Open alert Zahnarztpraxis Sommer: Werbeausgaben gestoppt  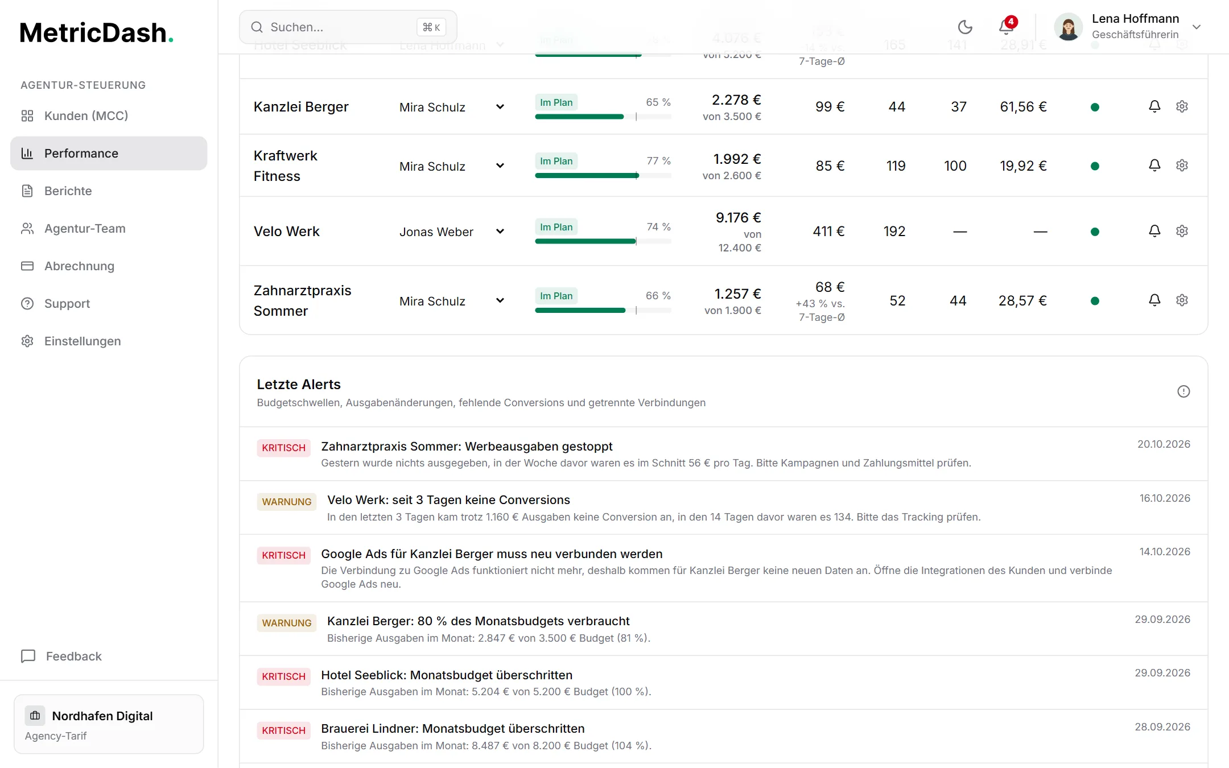[x=724, y=454]
